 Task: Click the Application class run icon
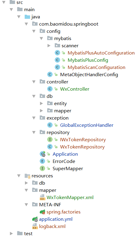[x=42, y=154]
